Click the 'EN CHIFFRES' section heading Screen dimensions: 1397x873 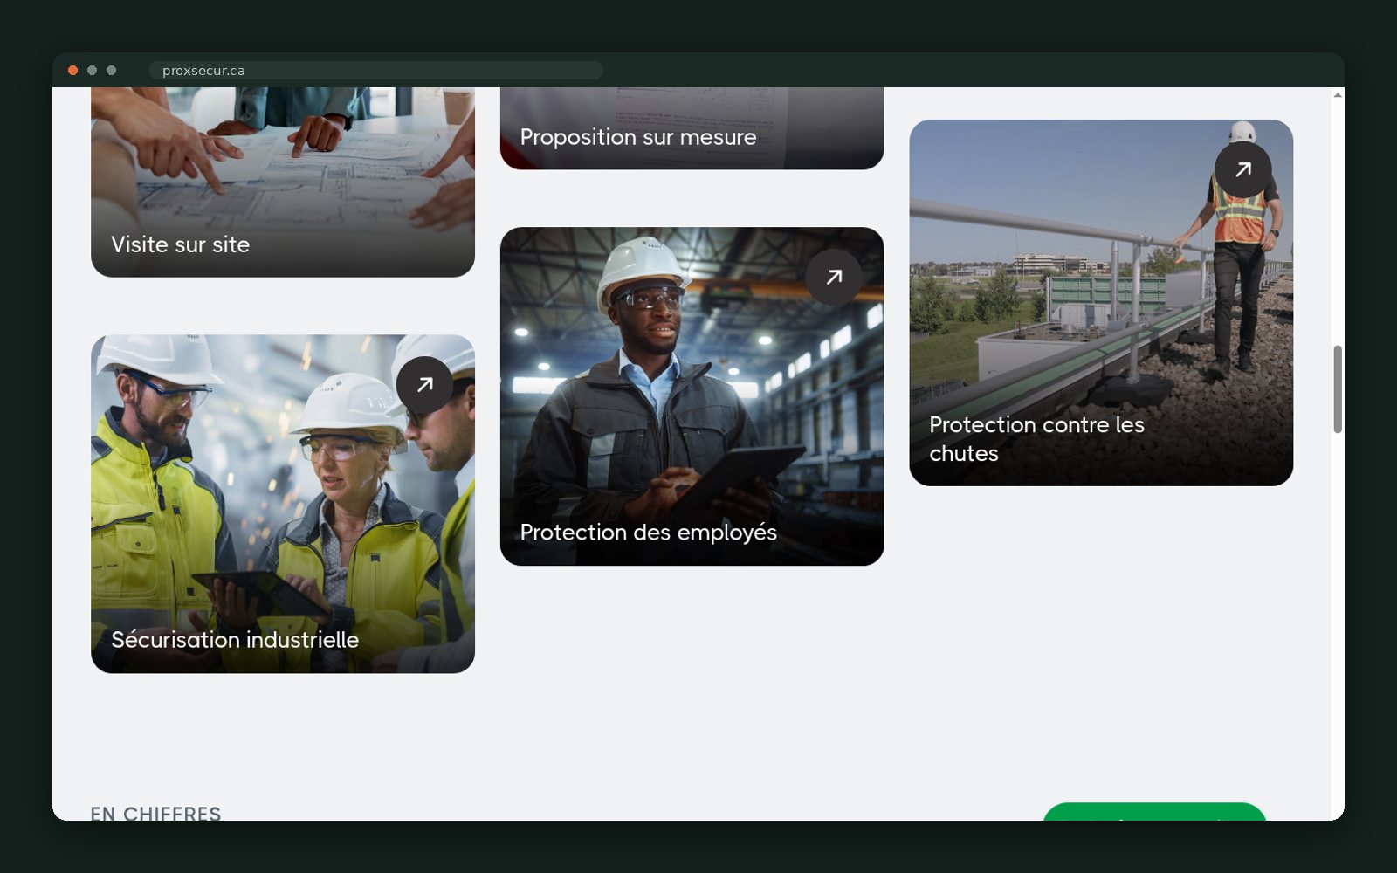tap(155, 813)
